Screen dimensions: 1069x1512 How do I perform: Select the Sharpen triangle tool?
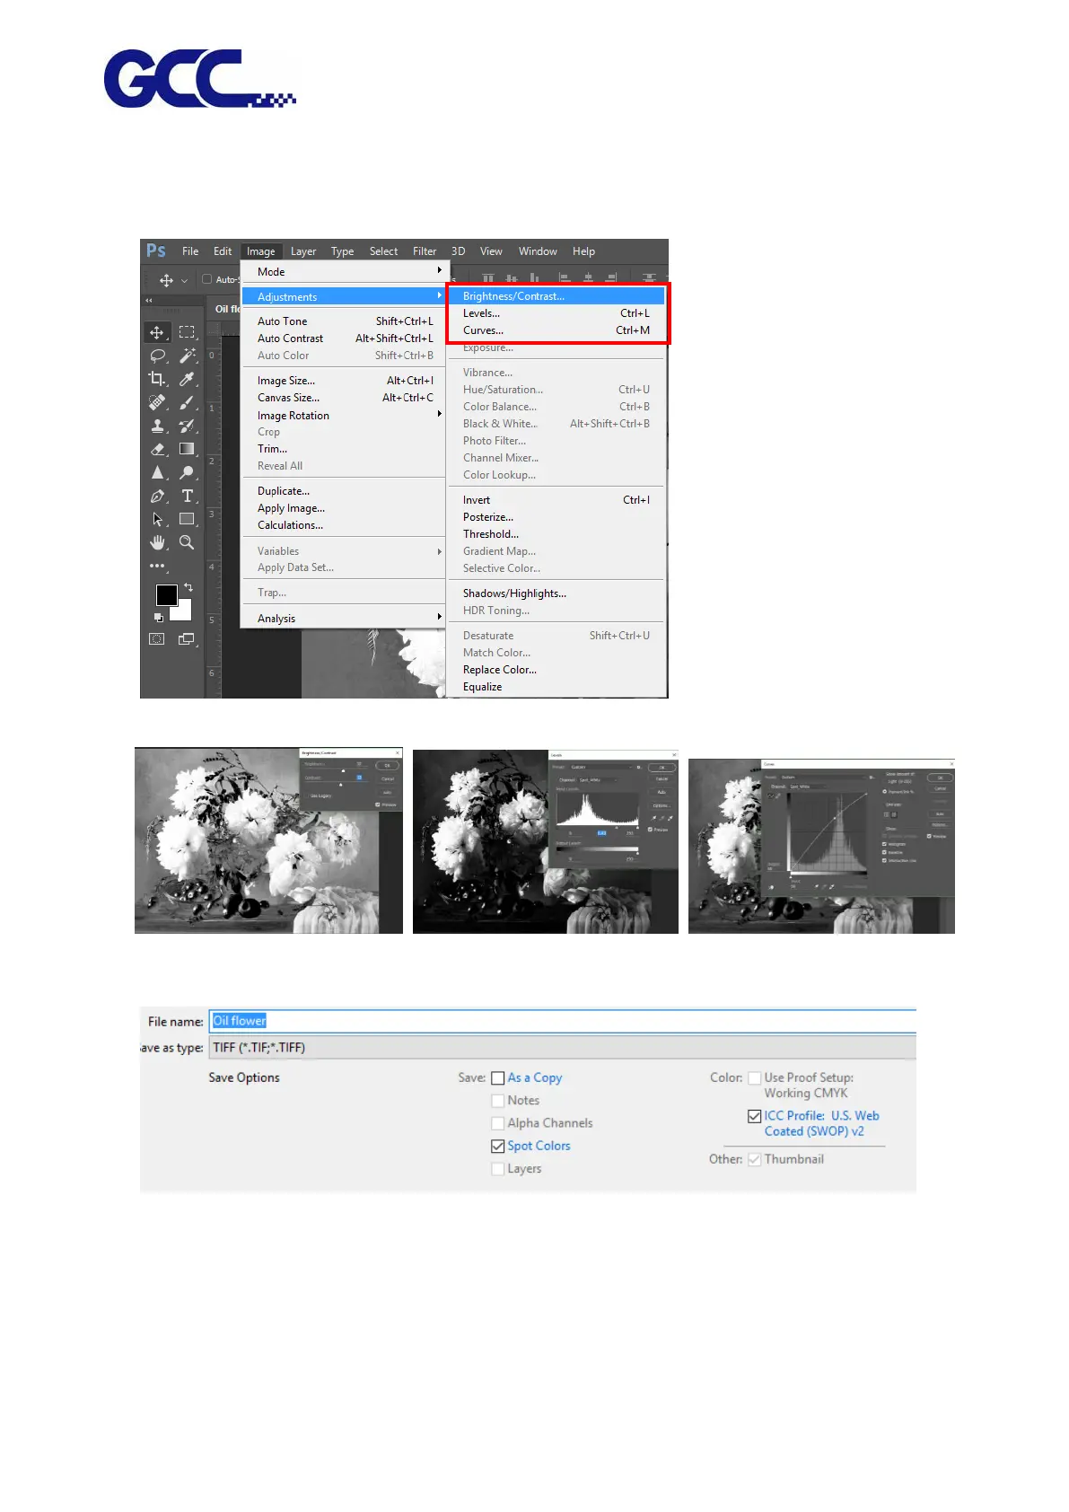pos(157,472)
